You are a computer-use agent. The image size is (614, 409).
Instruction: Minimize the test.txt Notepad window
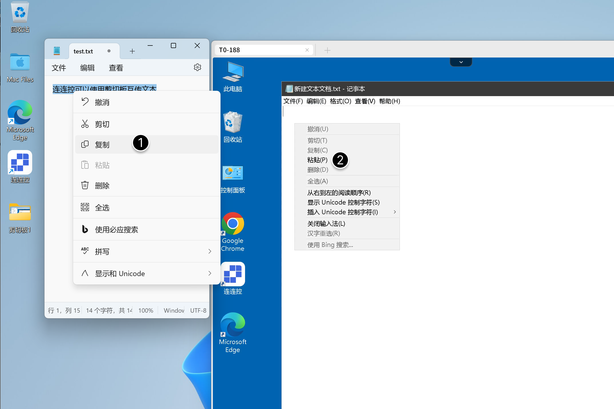(x=150, y=46)
